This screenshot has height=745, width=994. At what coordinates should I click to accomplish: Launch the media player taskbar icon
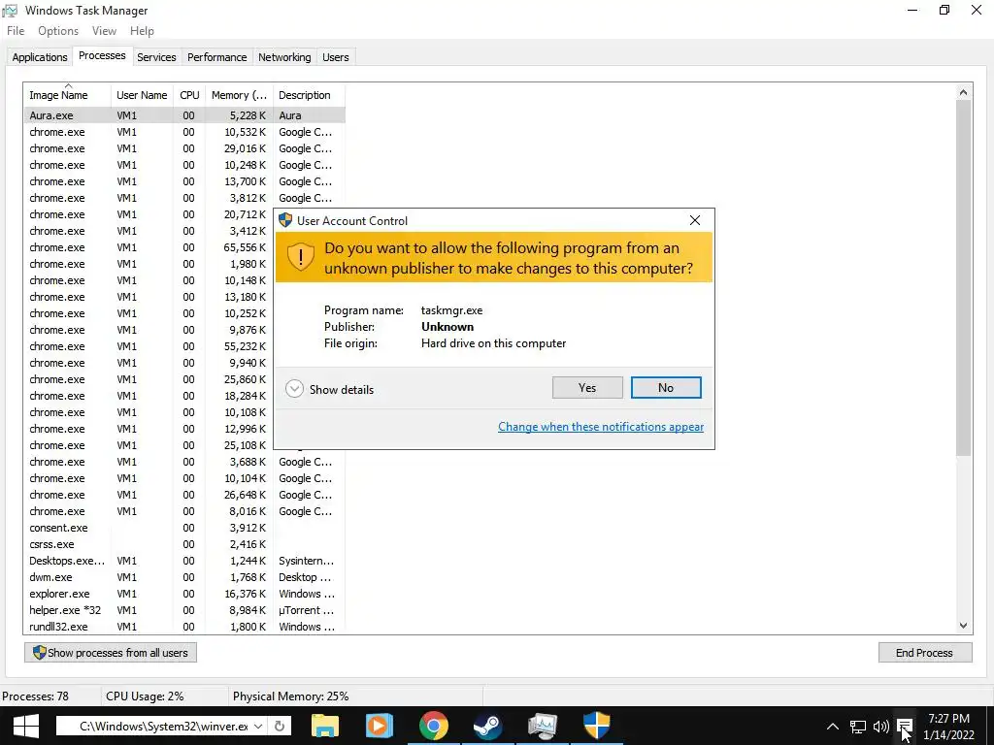pyautogui.click(x=380, y=726)
